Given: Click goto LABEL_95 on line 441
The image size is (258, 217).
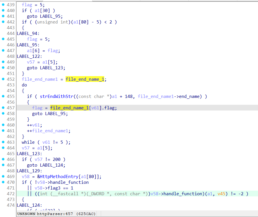Looking at the screenshot, I should (45, 16).
